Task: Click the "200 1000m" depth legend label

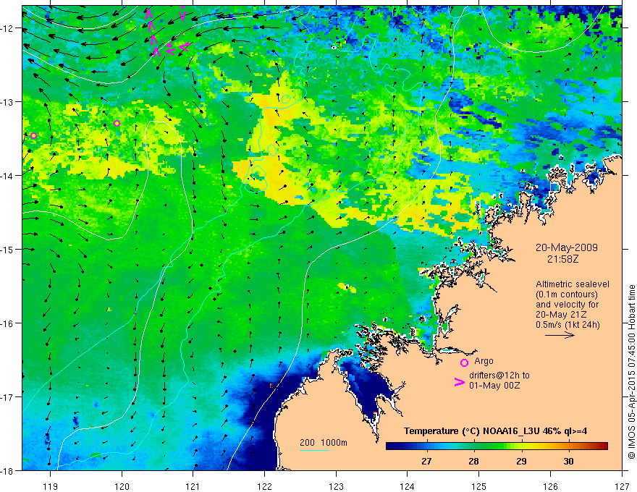Action: [324, 443]
